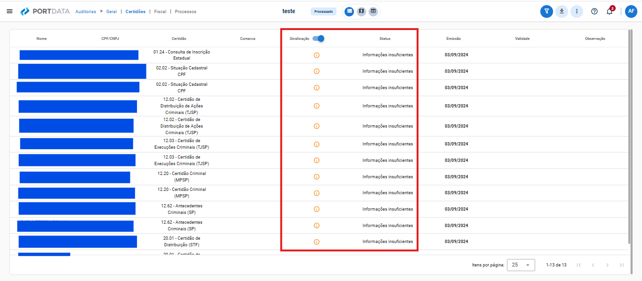Viewport: 642px width, 281px height.
Task: Go to the previous page
Action: click(593, 265)
